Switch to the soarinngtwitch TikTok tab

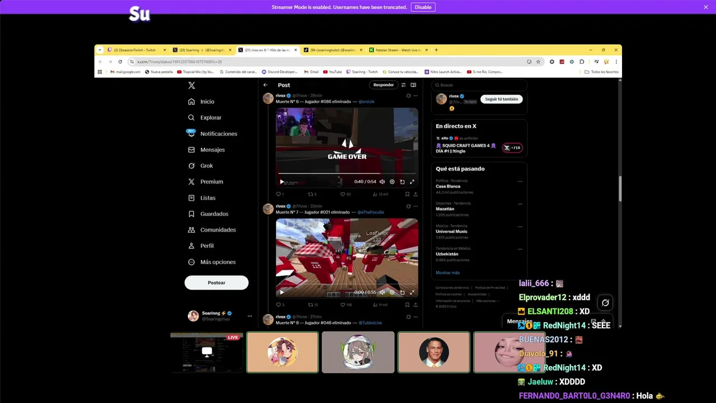332,50
